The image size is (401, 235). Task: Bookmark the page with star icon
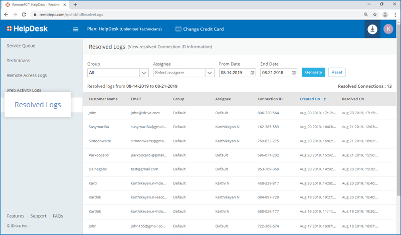(375, 15)
